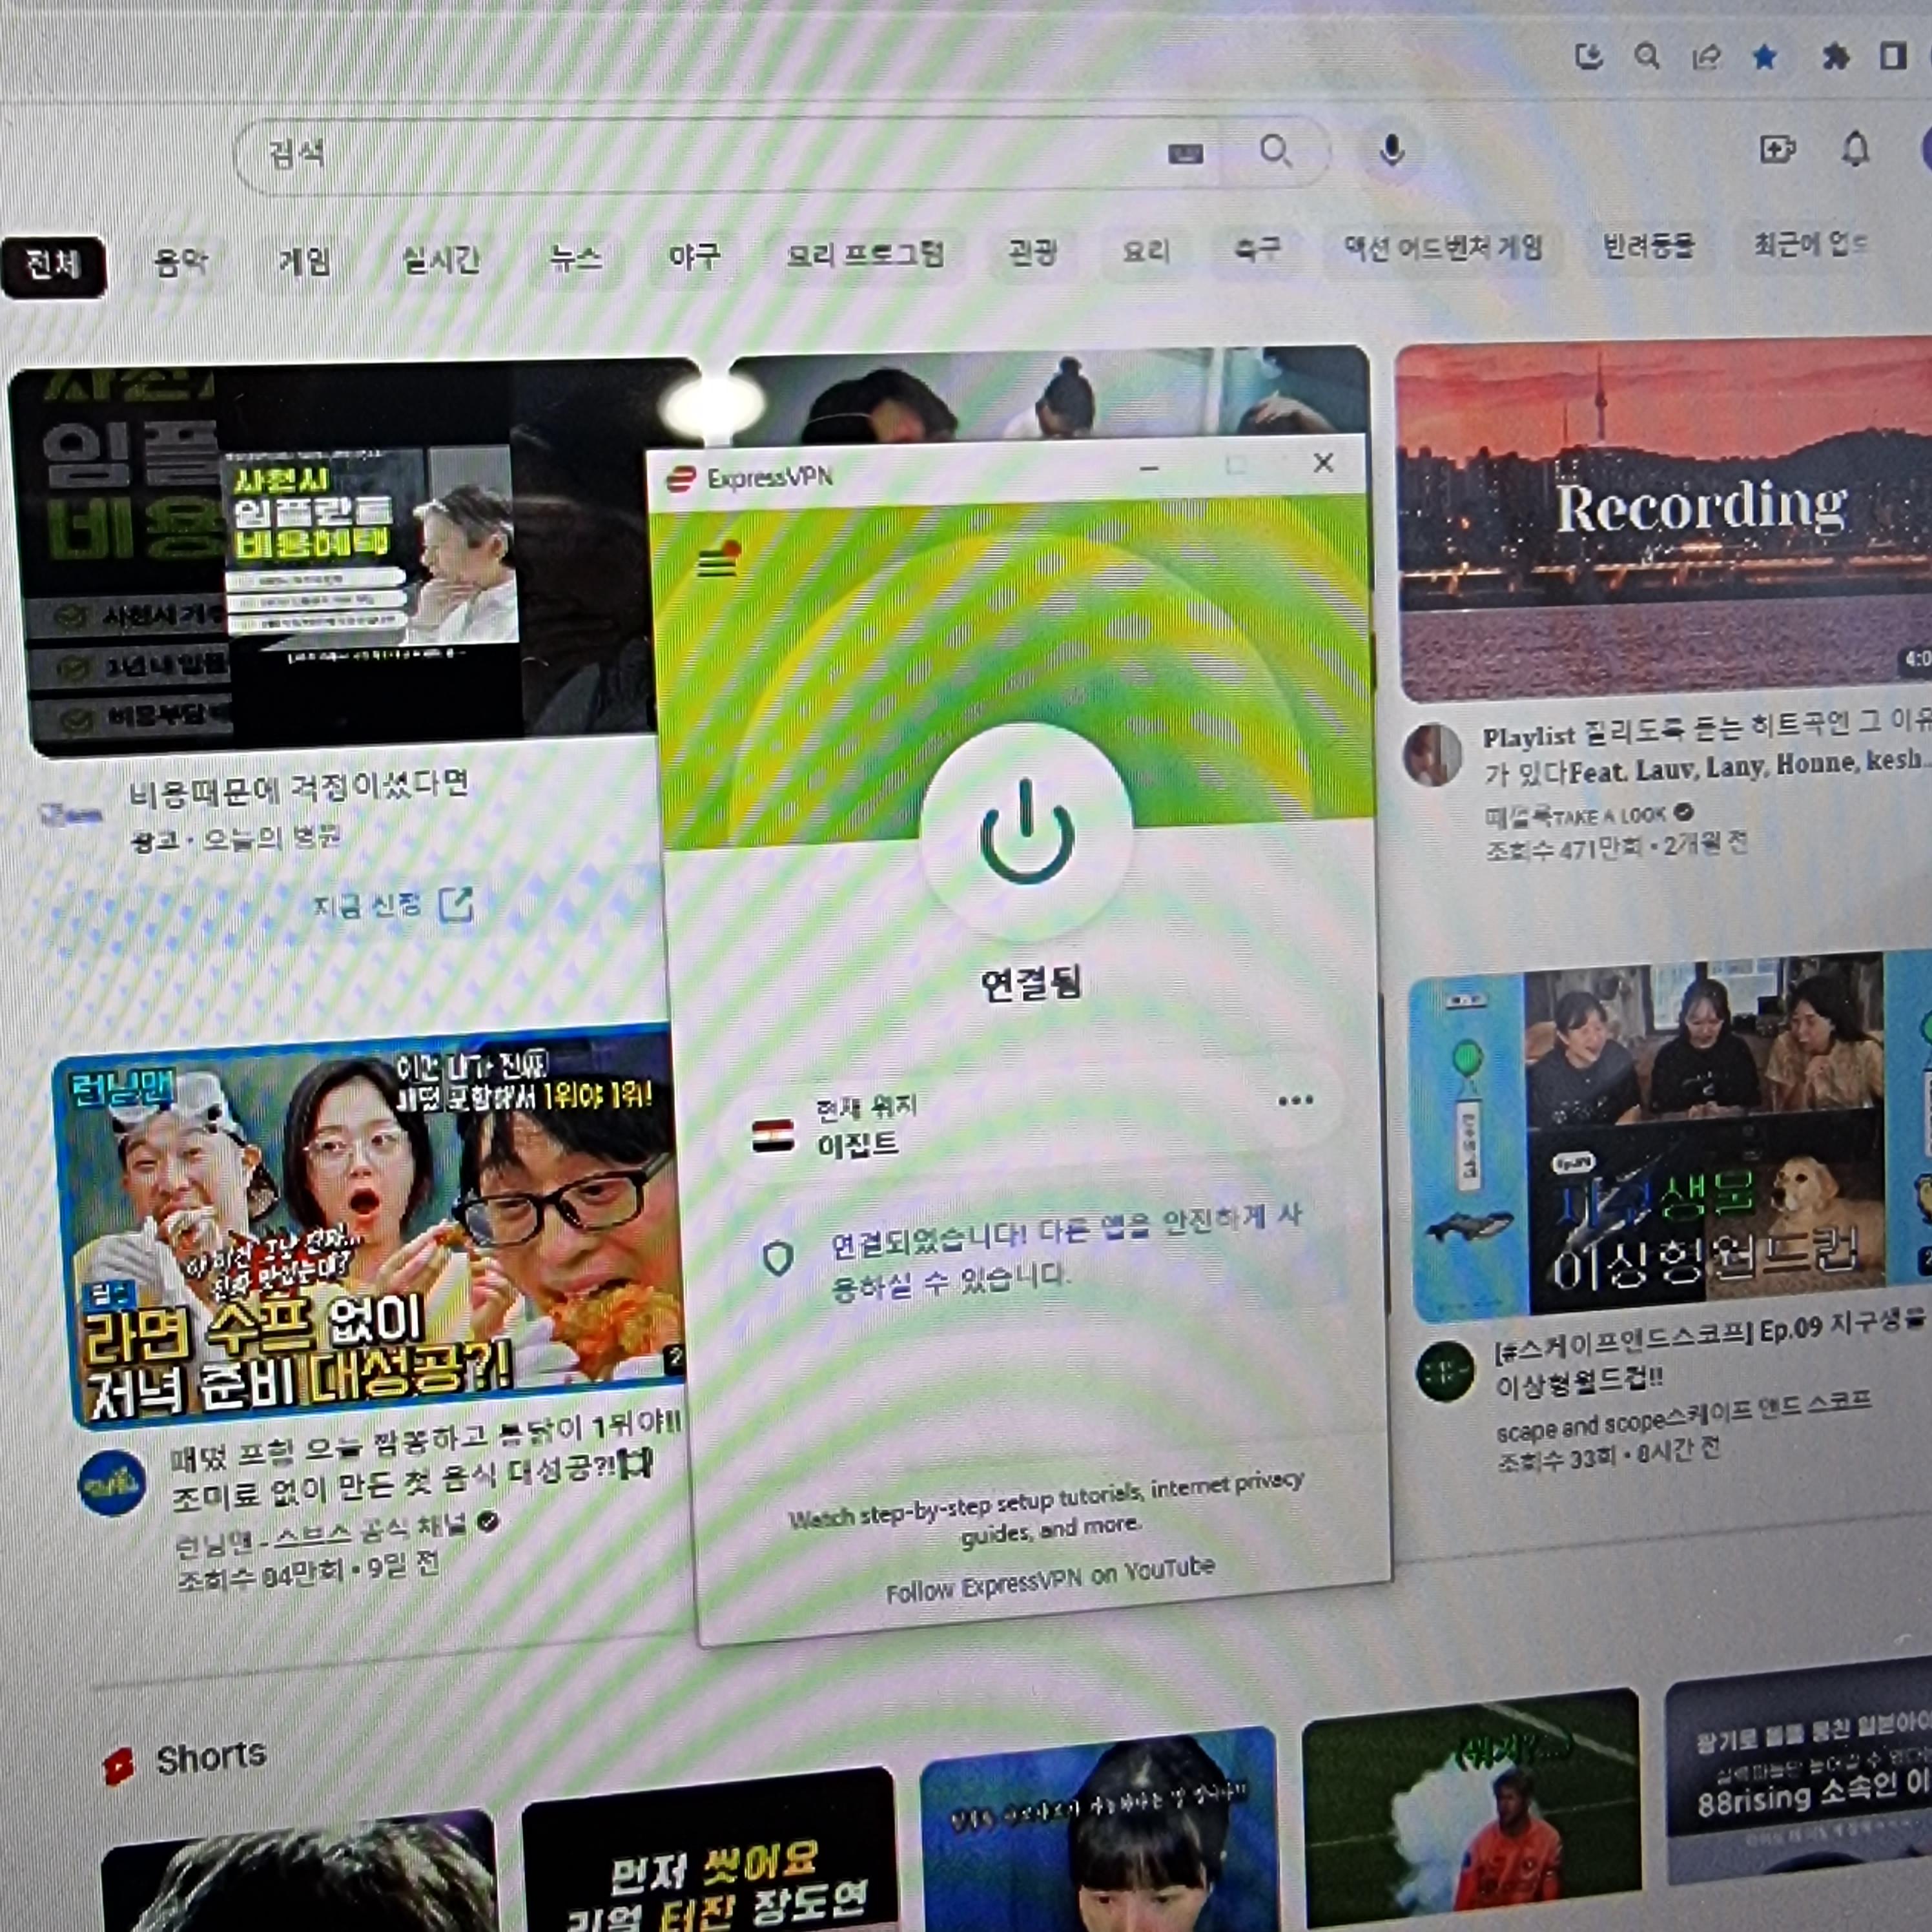Click the YouTube search magnifier button
1932x1932 pixels.
click(1275, 152)
